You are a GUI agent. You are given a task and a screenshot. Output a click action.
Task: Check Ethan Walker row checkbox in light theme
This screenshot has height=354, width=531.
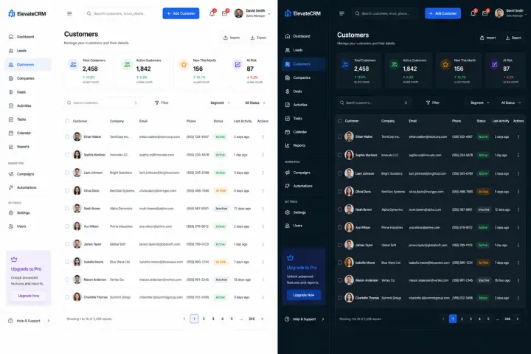(x=67, y=137)
